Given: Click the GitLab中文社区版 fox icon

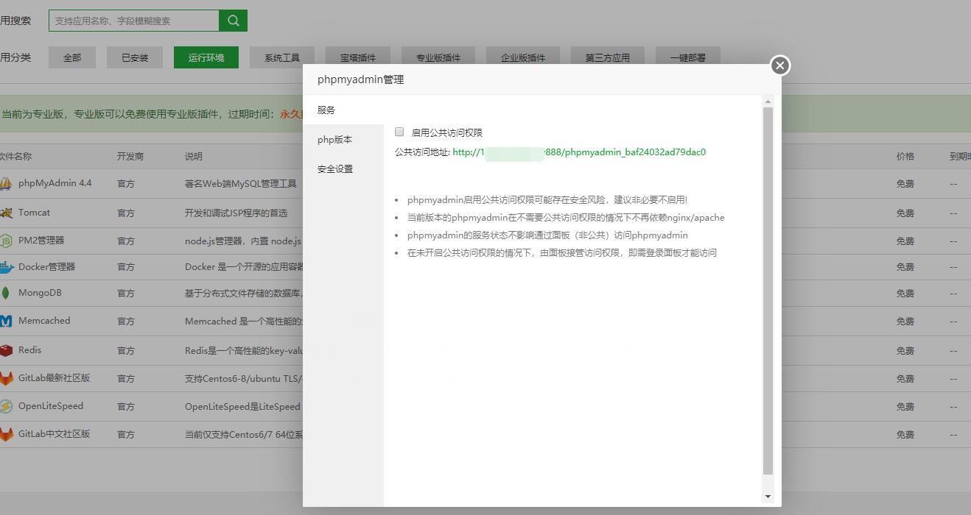Looking at the screenshot, I should tap(6, 434).
